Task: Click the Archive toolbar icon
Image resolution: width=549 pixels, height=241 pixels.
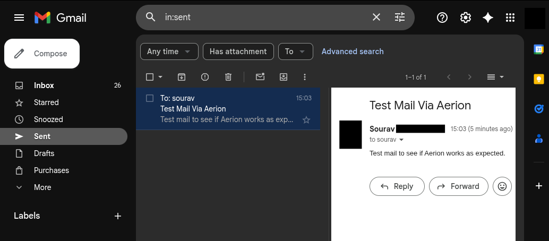Action: 182,77
